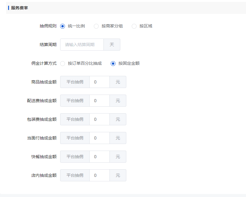The width and height of the screenshot is (246, 197).
Task: Click the 天 unit suffix of 结算周期
Action: click(112, 45)
